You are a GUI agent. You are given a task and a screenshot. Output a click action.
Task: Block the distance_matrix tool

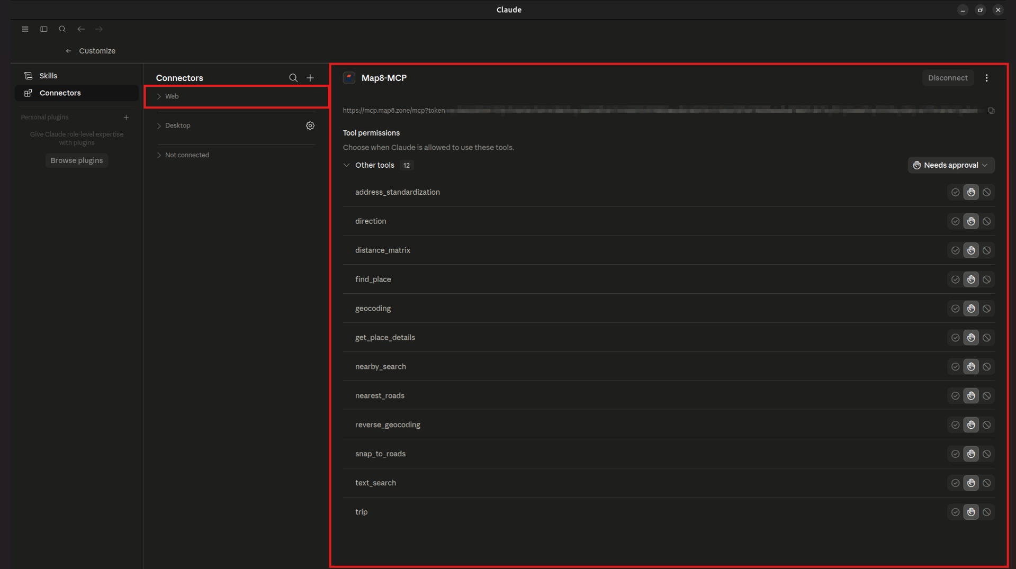pos(987,250)
